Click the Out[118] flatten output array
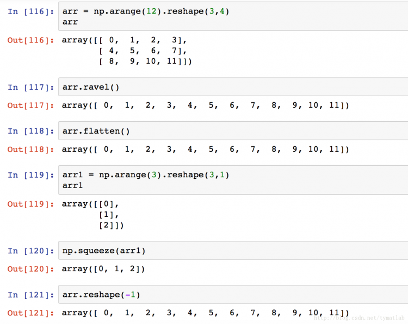Screen dimensions: 408x324 [x=205, y=149]
